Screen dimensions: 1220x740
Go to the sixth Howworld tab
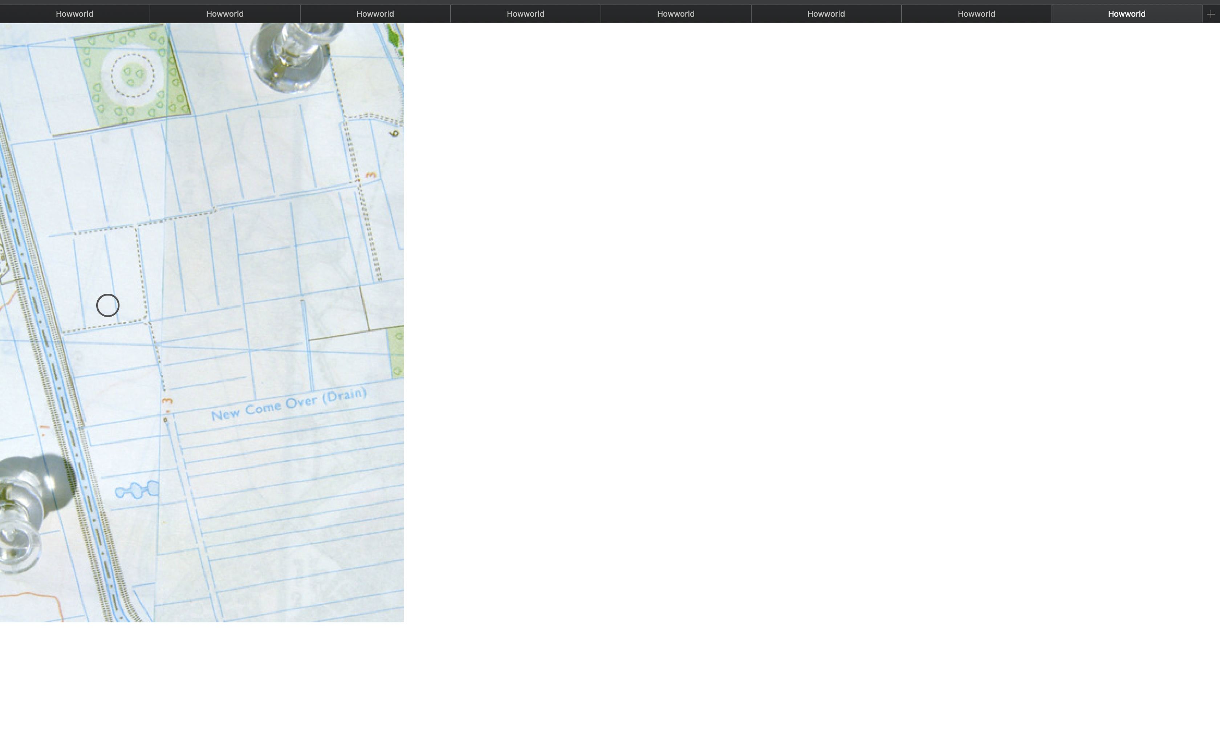click(826, 14)
